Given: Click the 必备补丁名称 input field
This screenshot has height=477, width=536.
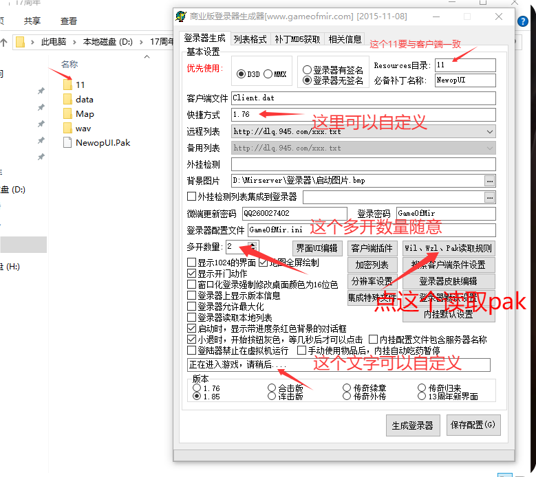Looking at the screenshot, I should point(465,80).
